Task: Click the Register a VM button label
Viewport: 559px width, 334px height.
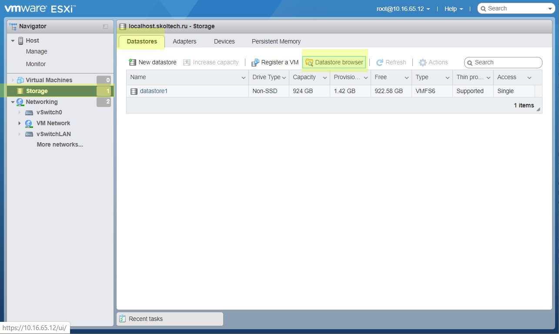Action: point(280,62)
